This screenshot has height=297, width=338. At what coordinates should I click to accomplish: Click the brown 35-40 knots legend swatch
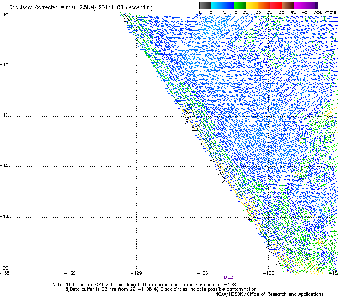288,5
